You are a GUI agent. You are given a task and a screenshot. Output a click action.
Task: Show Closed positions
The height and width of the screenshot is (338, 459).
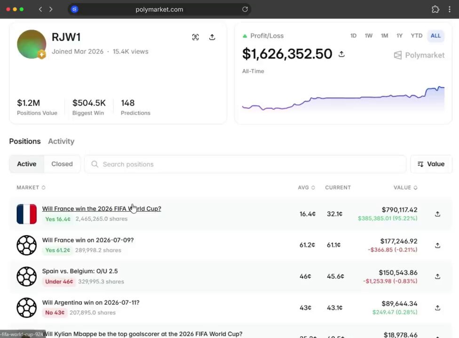click(62, 164)
